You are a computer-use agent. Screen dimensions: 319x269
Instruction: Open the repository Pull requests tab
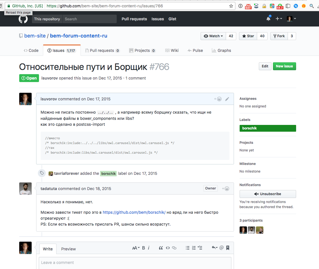(103, 50)
